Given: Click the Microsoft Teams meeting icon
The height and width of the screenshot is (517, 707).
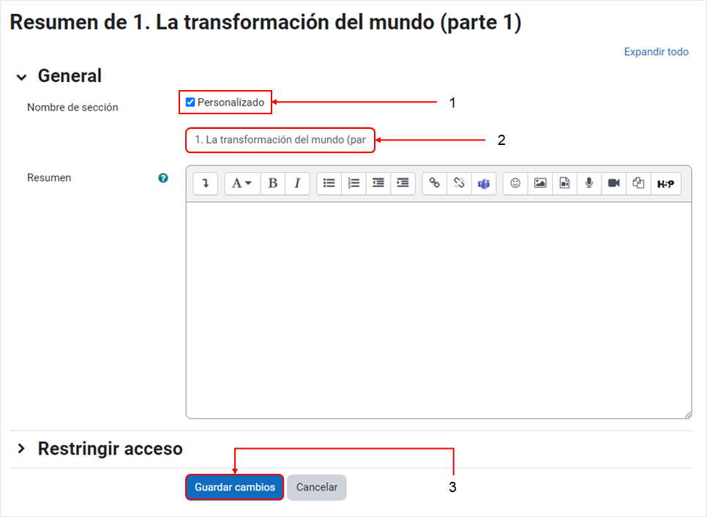Looking at the screenshot, I should [484, 183].
